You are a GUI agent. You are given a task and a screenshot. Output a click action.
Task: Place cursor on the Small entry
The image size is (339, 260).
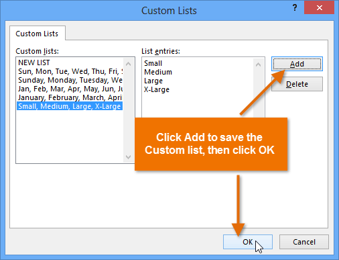(153, 63)
